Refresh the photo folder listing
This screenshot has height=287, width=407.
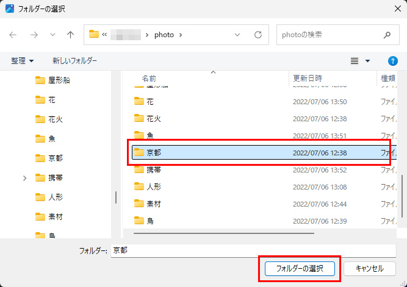tap(258, 35)
